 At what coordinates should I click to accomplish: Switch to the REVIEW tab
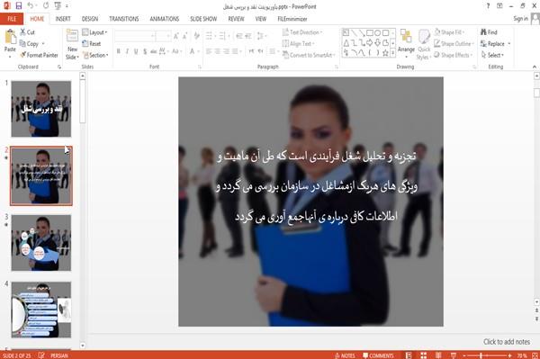click(x=236, y=19)
